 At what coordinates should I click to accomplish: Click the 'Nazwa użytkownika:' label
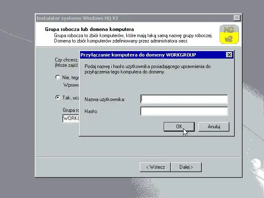tap(105, 99)
